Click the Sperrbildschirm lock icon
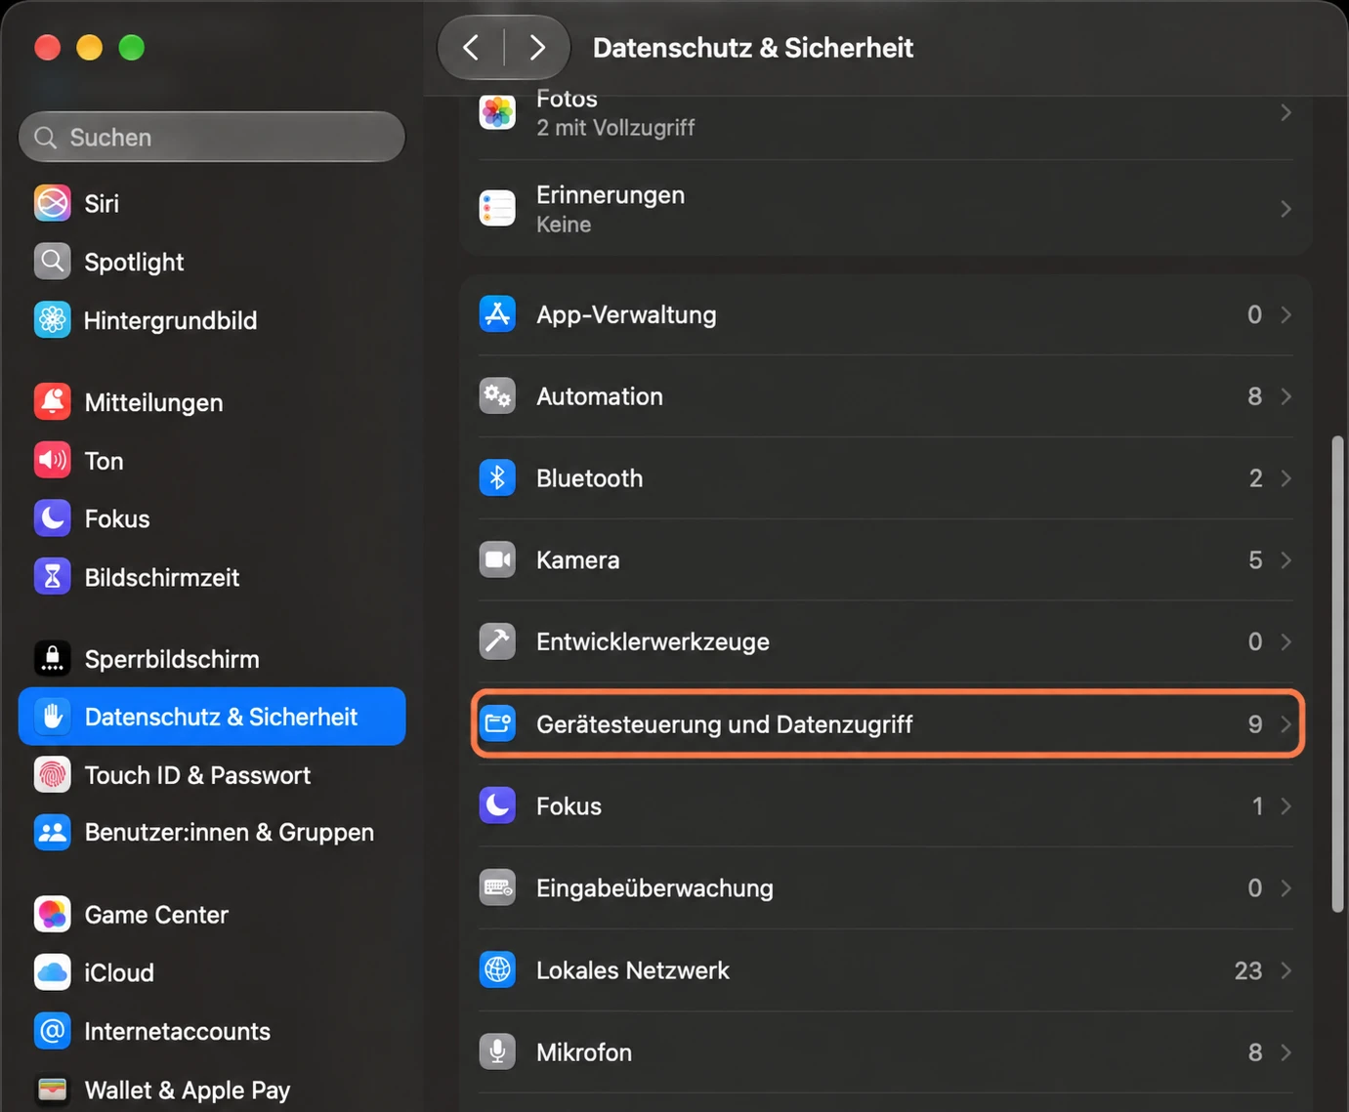This screenshot has height=1112, width=1349. (53, 659)
